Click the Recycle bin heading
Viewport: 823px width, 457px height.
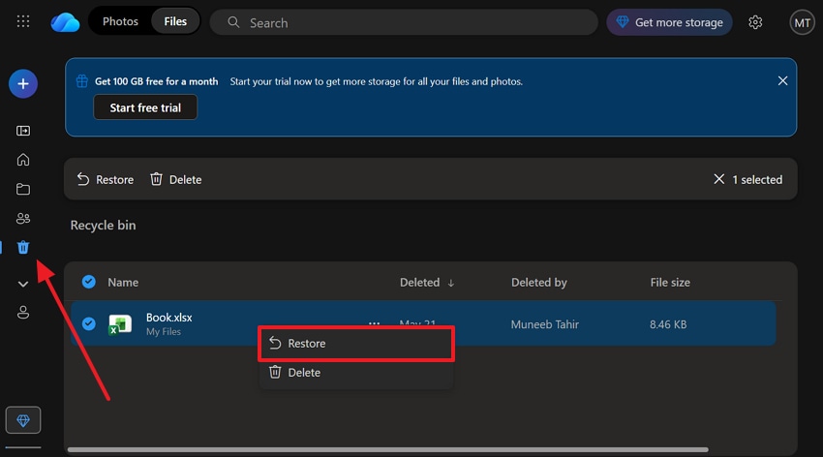(103, 225)
